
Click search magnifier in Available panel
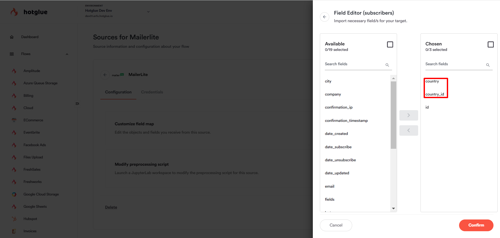click(387, 65)
